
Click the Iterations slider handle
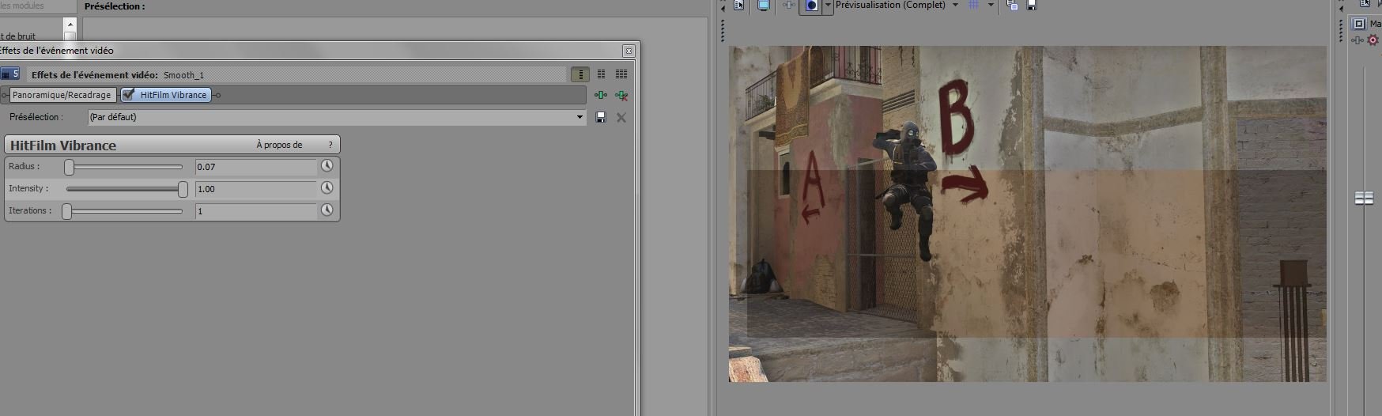(67, 211)
